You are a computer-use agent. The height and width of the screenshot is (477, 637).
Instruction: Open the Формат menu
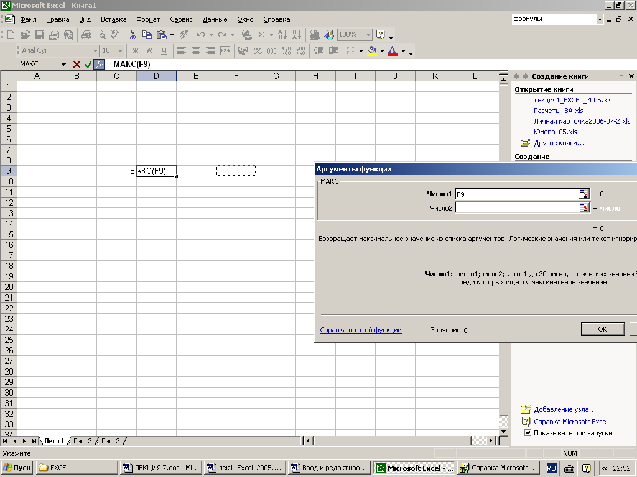coord(148,19)
